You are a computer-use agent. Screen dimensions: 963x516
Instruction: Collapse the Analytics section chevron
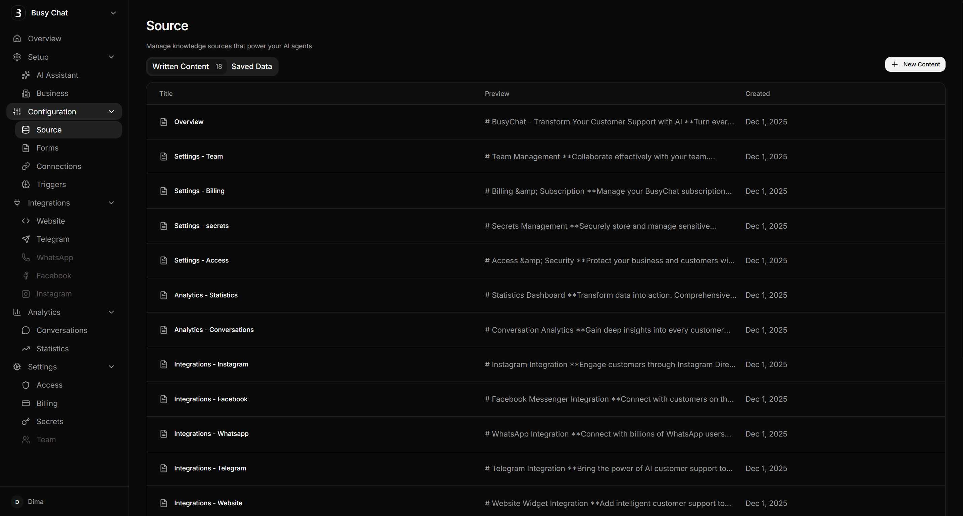111,312
